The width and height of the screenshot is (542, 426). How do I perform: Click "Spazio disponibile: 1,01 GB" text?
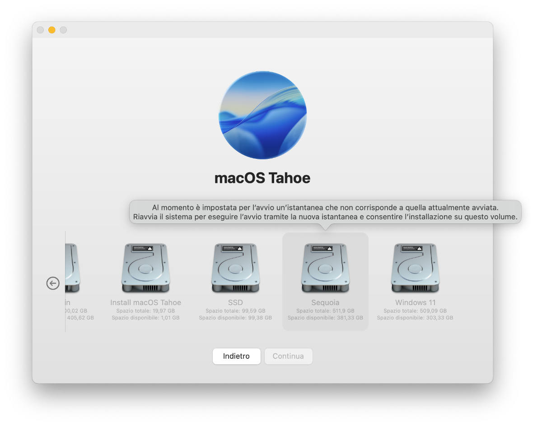(x=145, y=318)
